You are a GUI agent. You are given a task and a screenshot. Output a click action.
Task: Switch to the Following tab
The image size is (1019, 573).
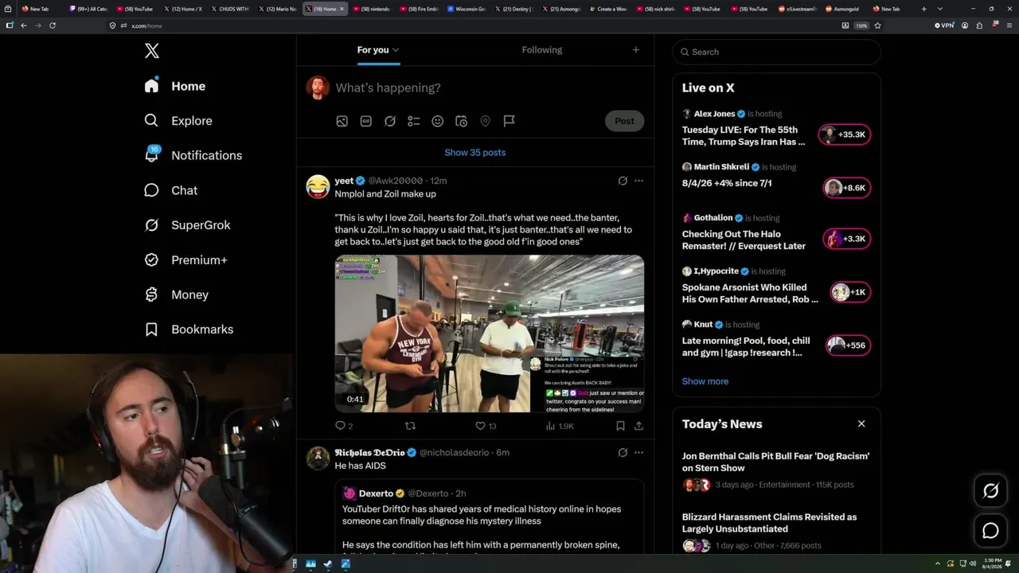tap(542, 50)
